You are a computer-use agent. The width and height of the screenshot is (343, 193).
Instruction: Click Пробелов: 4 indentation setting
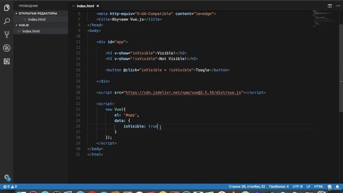pos(279,187)
